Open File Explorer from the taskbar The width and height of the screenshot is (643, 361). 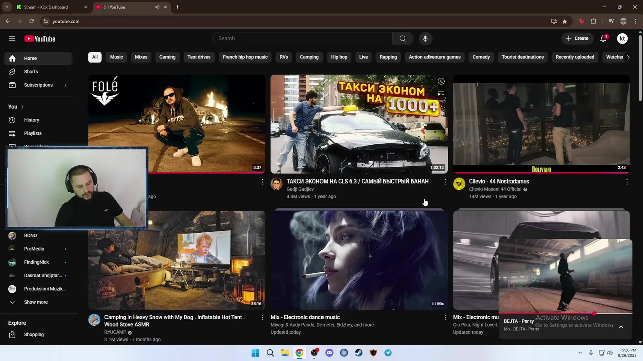[x=285, y=353]
